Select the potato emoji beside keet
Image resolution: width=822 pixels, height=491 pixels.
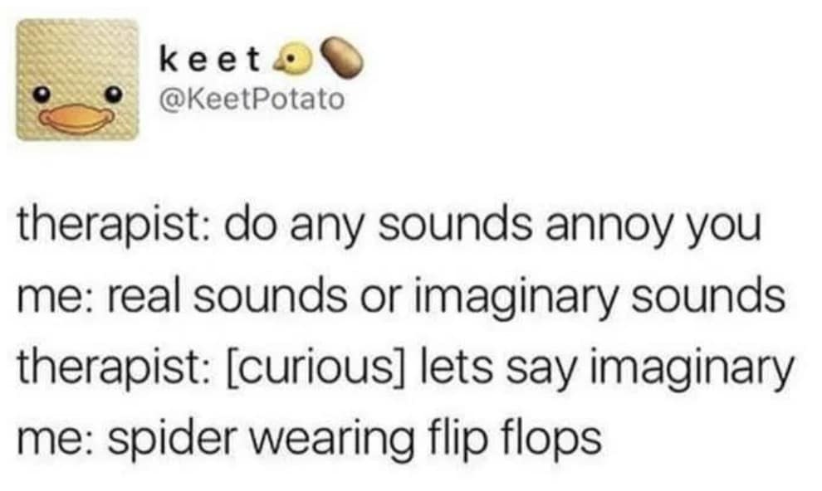point(342,57)
